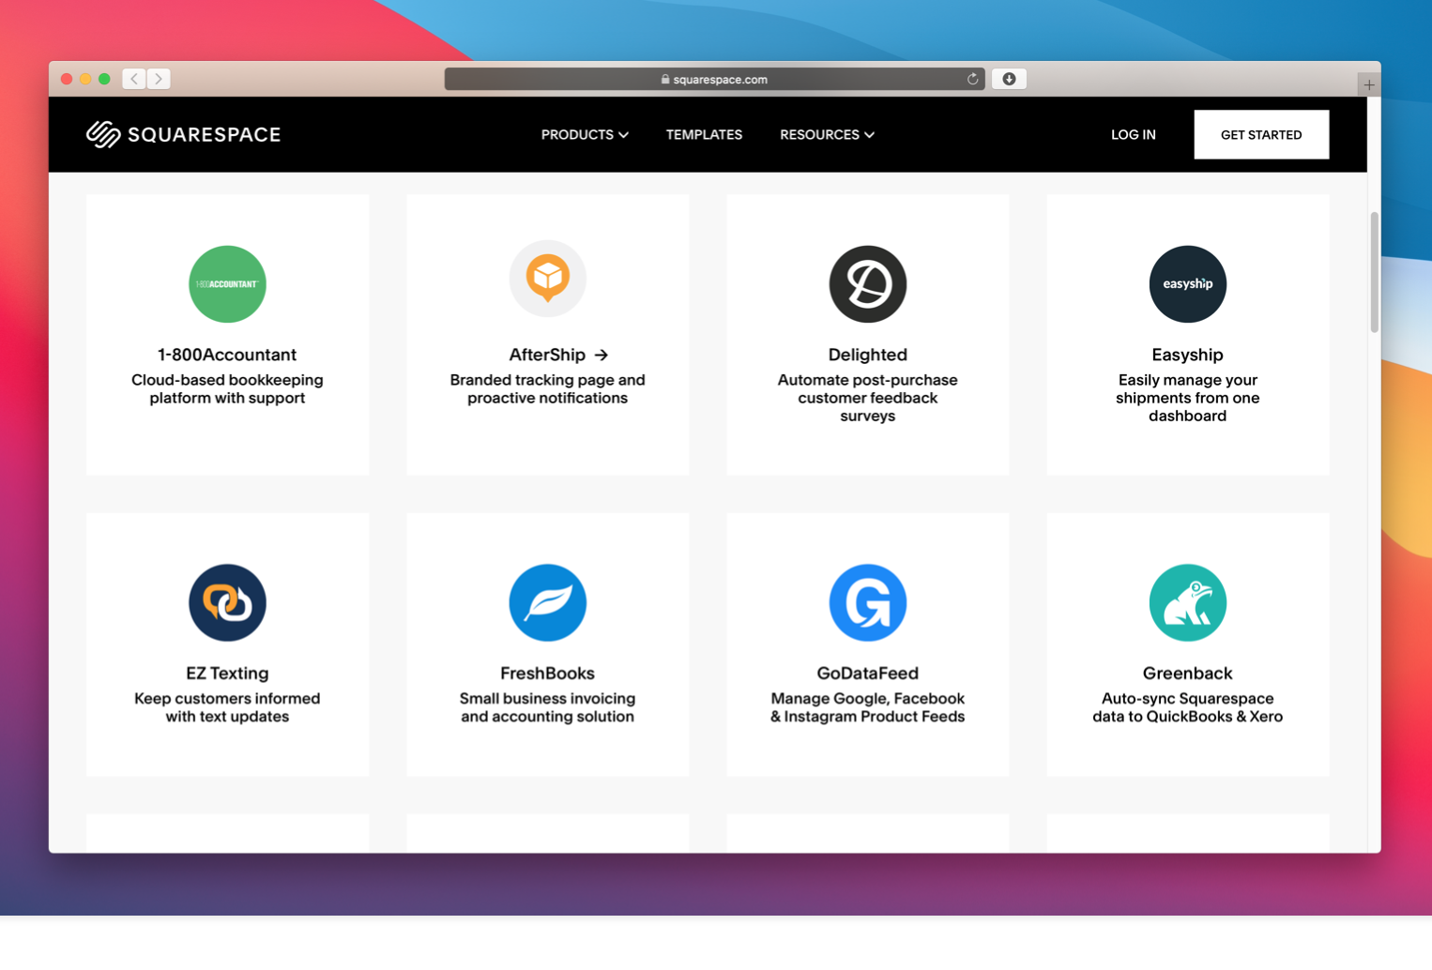
Task: Click the 1-800Accountant green logo icon
Action: point(227,284)
